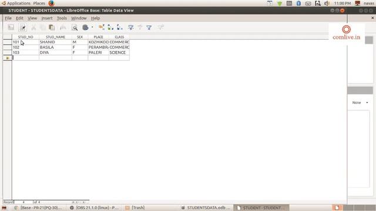Viewport: 376px width, 211px height.
Task: Select cell containing PALERI
Action: coord(98,53)
